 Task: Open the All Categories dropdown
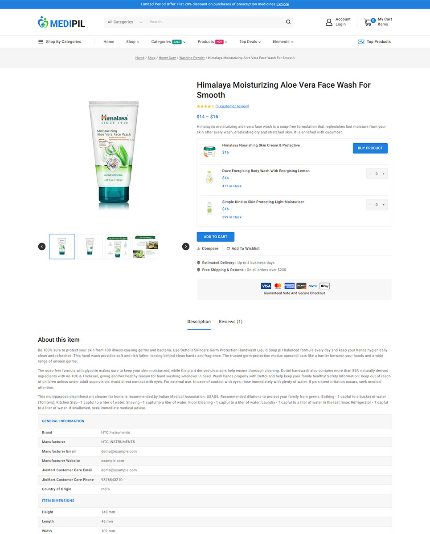coord(125,22)
